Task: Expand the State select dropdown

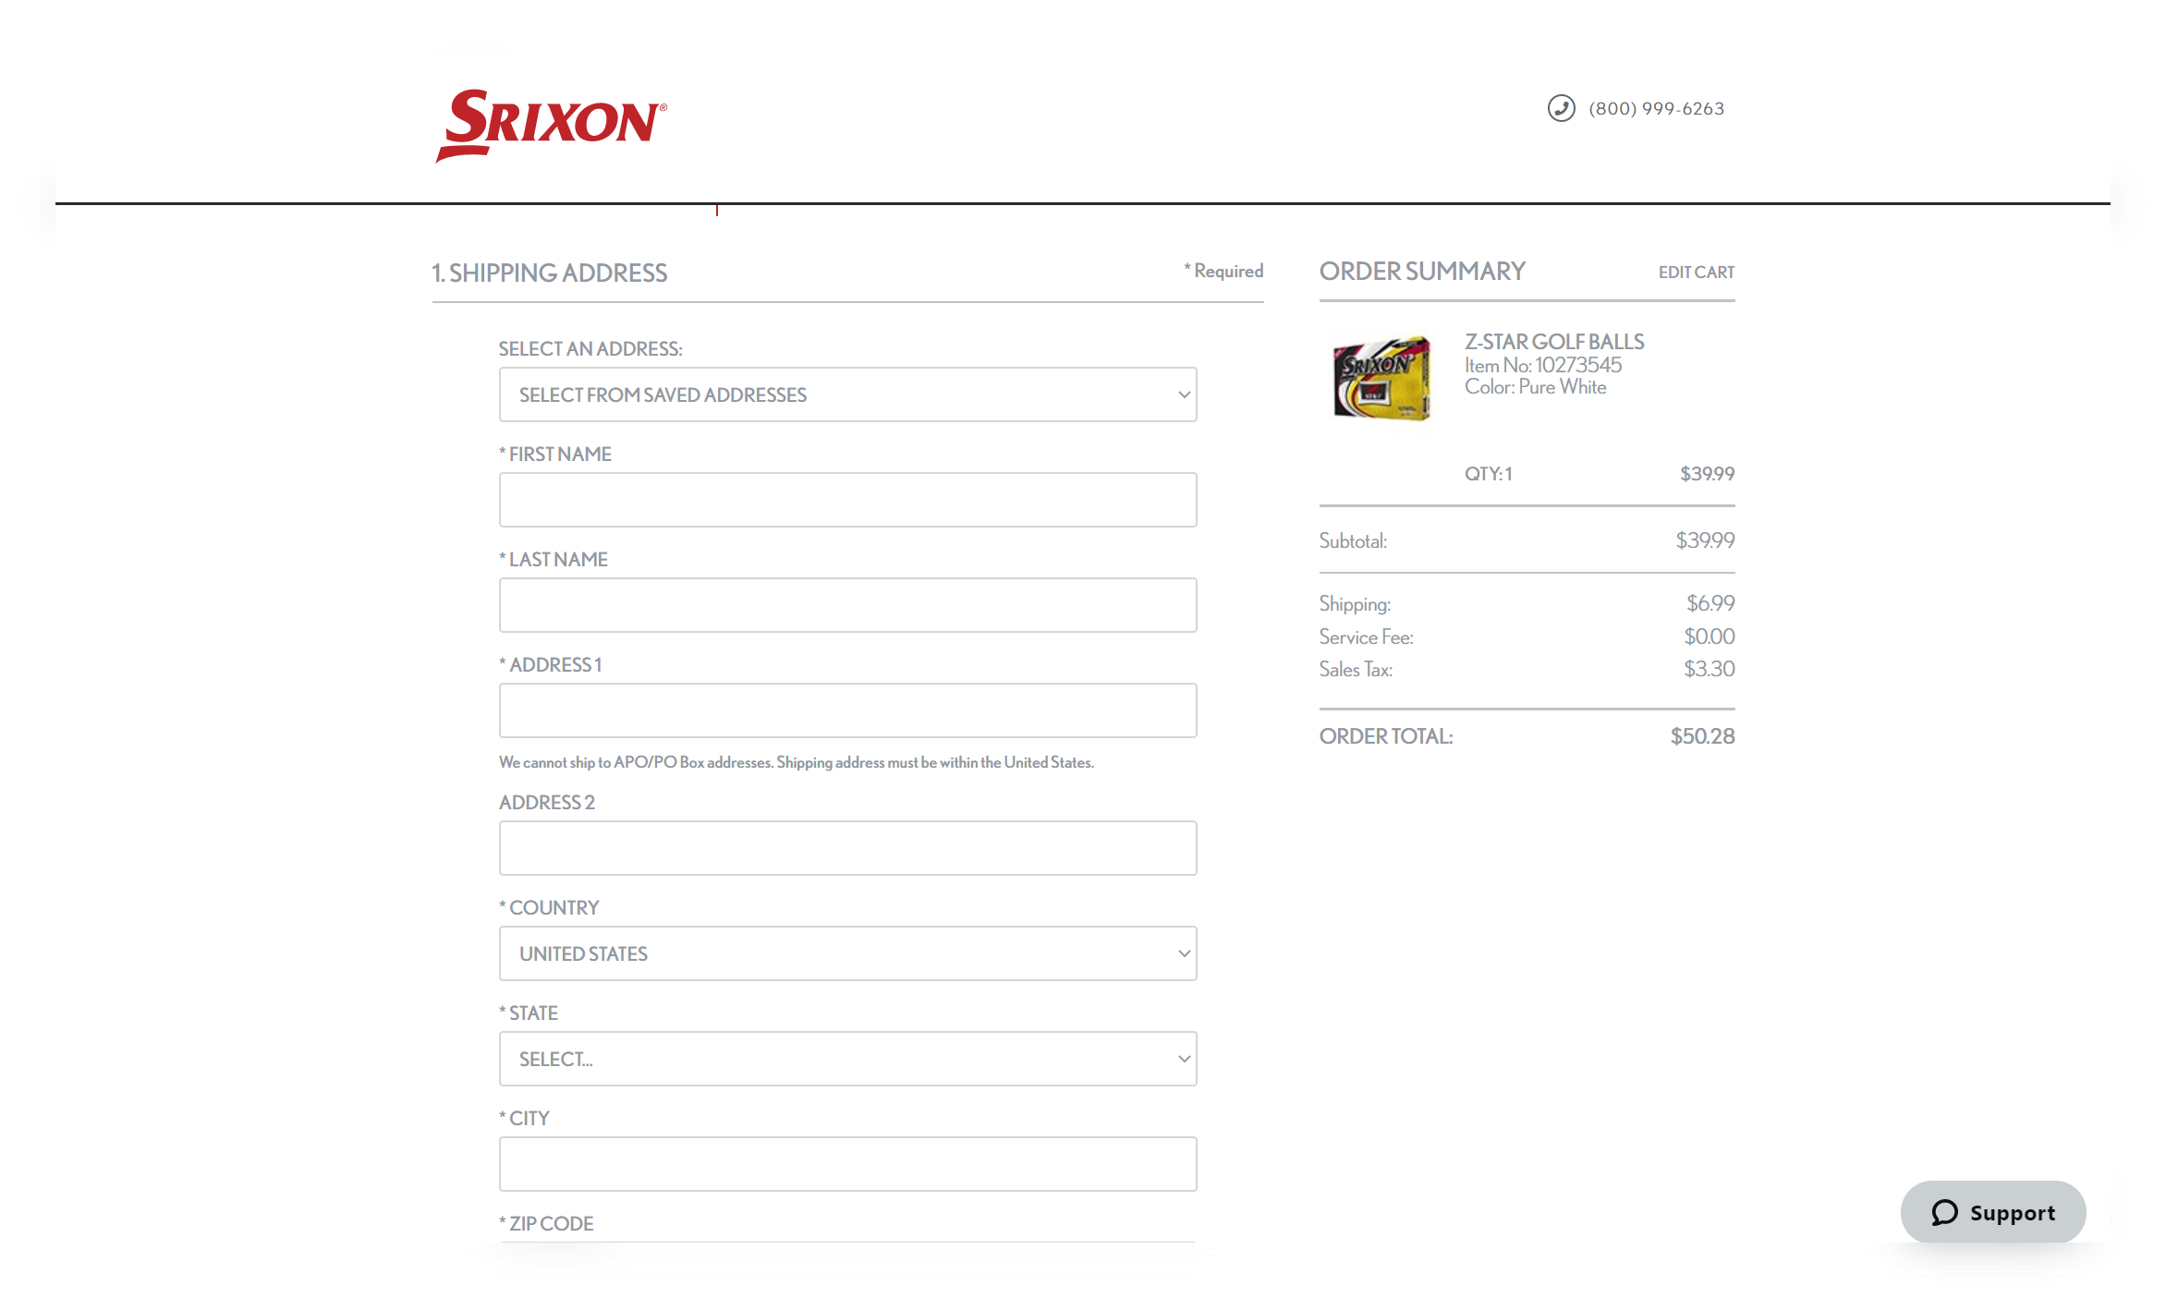Action: [x=847, y=1059]
